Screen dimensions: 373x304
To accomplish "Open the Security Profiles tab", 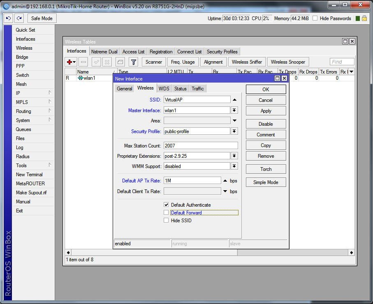I will [222, 52].
